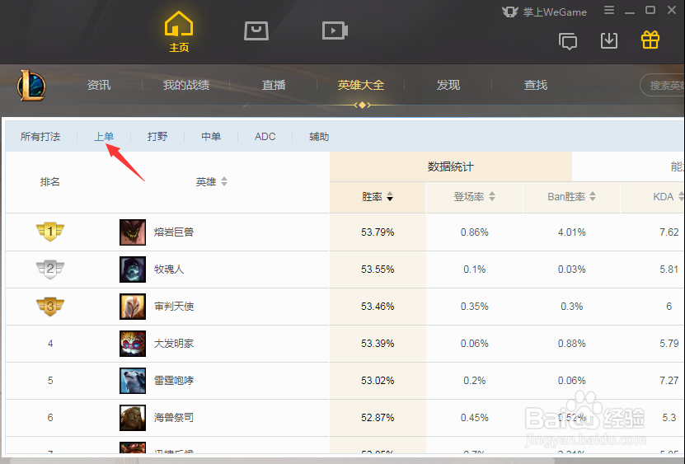Click win rate value 53.39%
The height and width of the screenshot is (464, 685).
[378, 344]
